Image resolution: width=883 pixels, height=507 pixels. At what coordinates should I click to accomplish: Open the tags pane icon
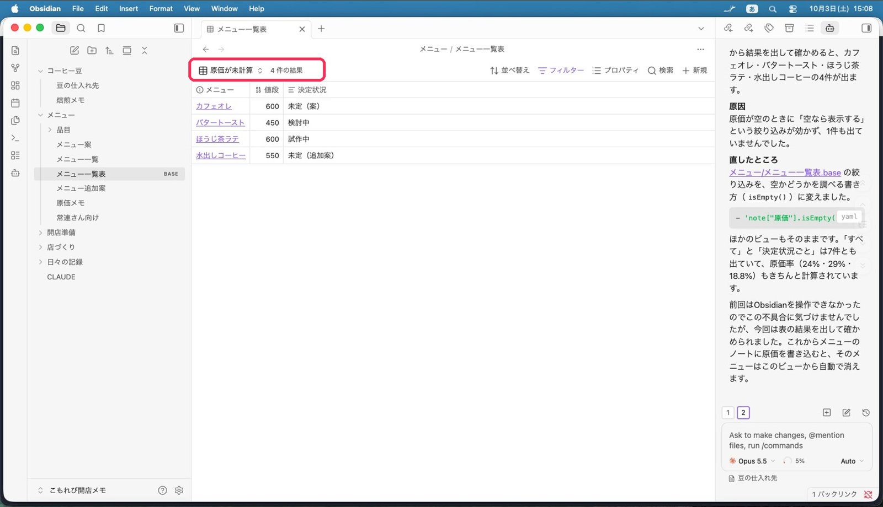(x=769, y=28)
